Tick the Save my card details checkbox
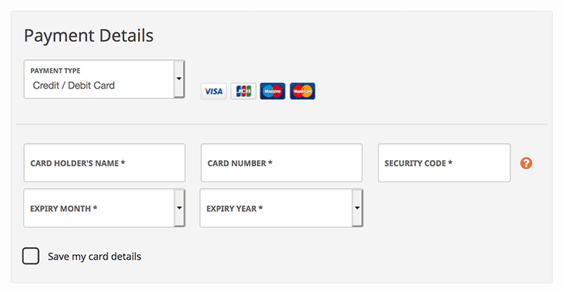This screenshot has height=292, width=563. click(x=31, y=256)
